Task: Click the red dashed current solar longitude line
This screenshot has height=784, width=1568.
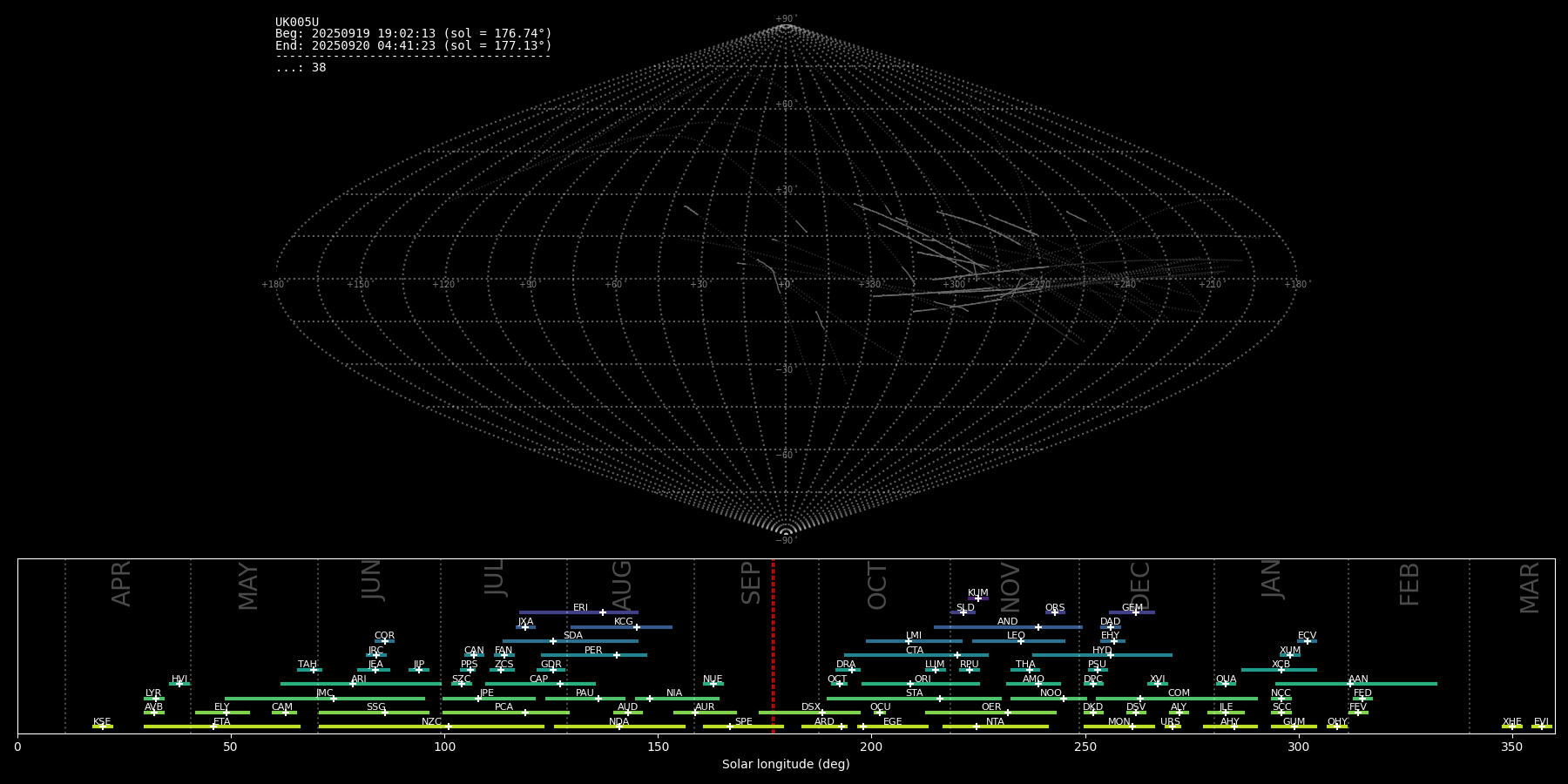Action: 773,645
